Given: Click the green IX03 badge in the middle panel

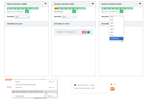Looking at the screenshot, I should (x=64, y=8).
